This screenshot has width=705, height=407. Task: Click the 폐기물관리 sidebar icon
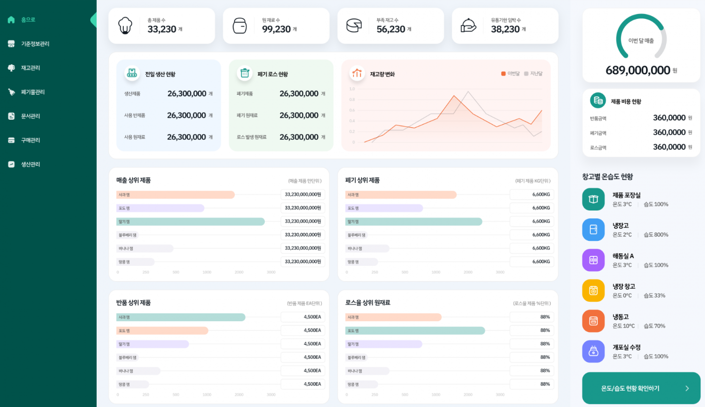coord(11,92)
